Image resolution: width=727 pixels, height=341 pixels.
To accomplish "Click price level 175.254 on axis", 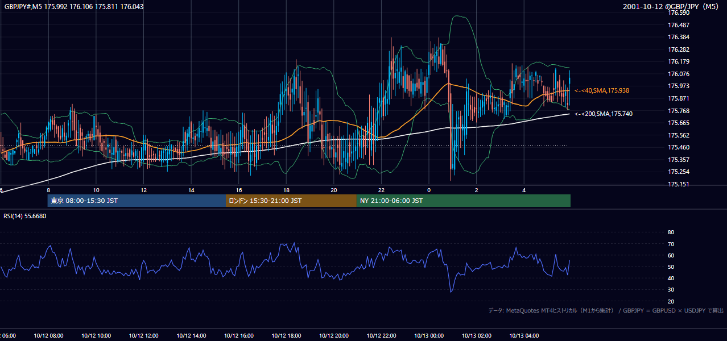I will (x=678, y=172).
